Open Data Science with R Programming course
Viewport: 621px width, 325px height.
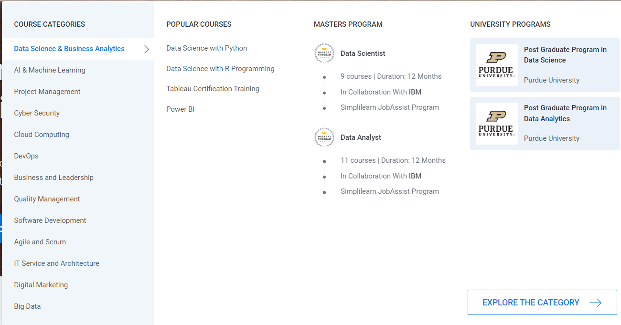point(220,69)
